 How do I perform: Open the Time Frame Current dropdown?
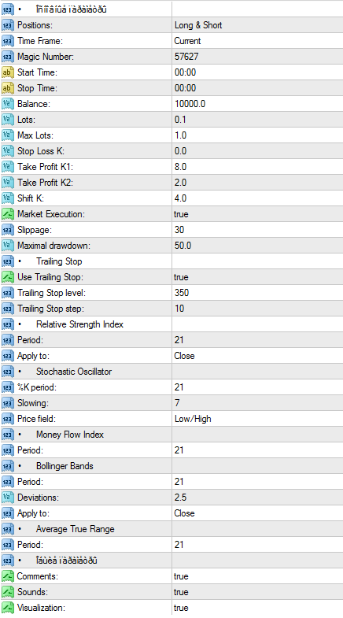click(x=257, y=41)
